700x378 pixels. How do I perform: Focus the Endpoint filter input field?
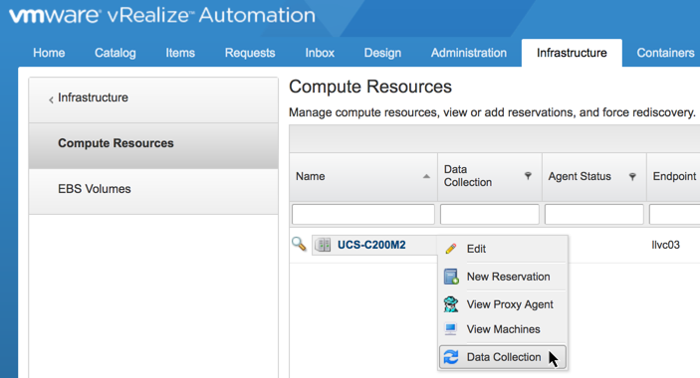(x=674, y=215)
